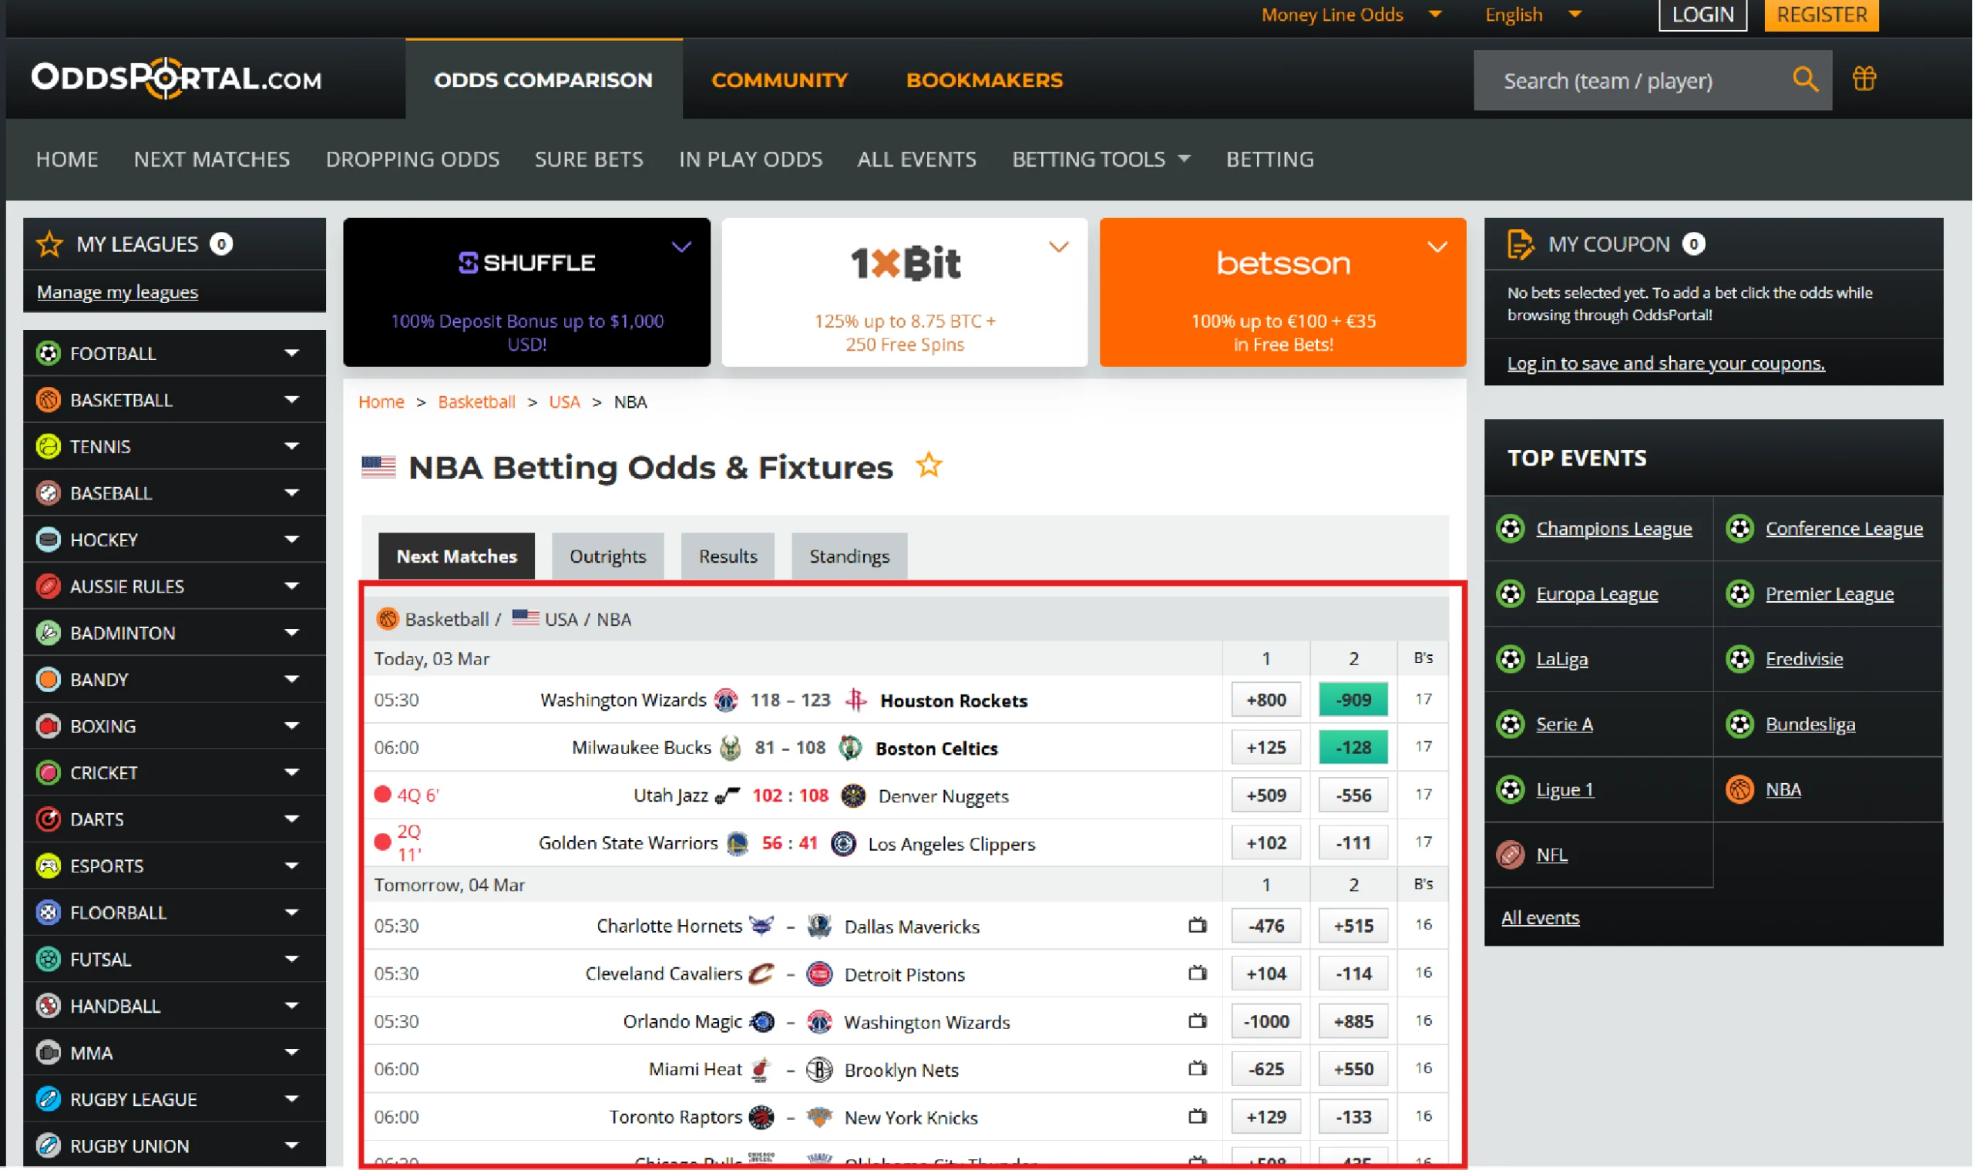1973x1170 pixels.
Task: Click the Badminton icon in sidebar
Action: coord(48,632)
